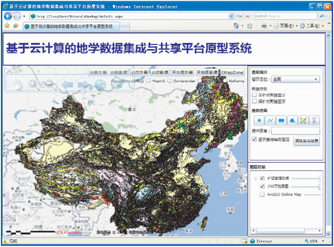The image size is (334, 247).
Task: Select the polyline query tool
Action: point(270,120)
